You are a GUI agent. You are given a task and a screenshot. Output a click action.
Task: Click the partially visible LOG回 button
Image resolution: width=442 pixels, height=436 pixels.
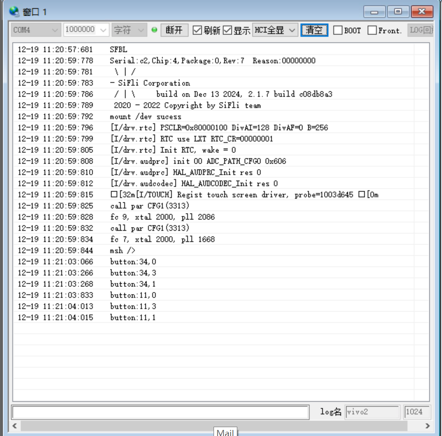click(x=420, y=30)
